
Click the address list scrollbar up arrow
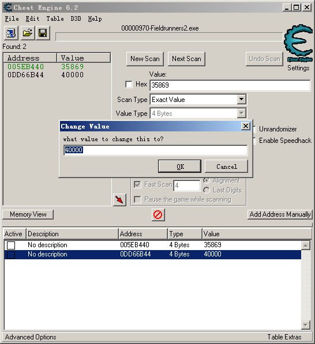coord(306,245)
